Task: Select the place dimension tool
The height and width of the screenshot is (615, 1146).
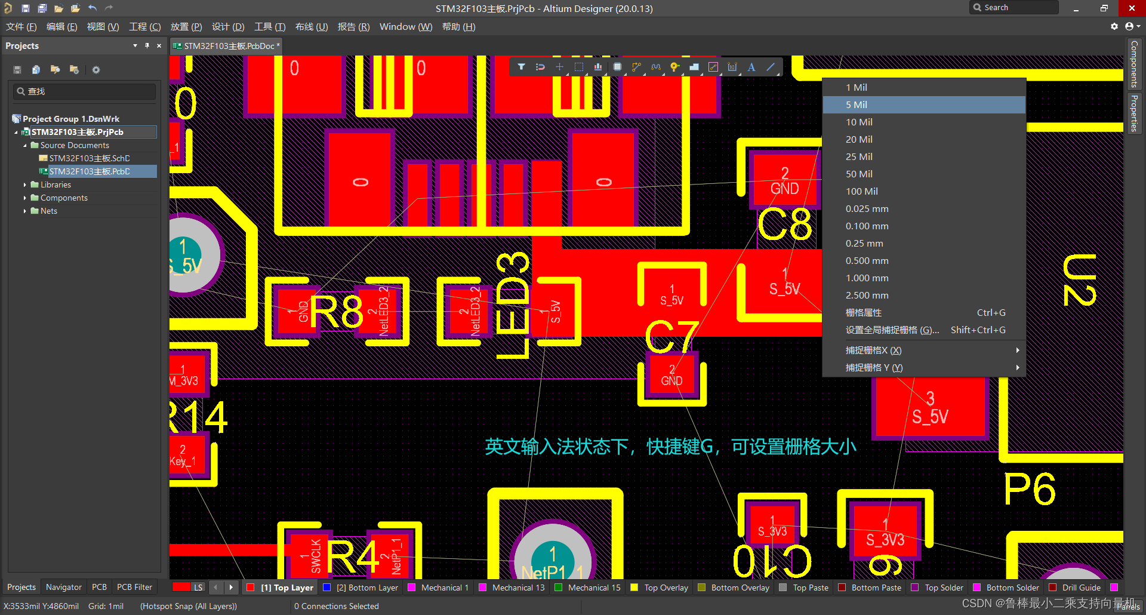Action: [732, 67]
